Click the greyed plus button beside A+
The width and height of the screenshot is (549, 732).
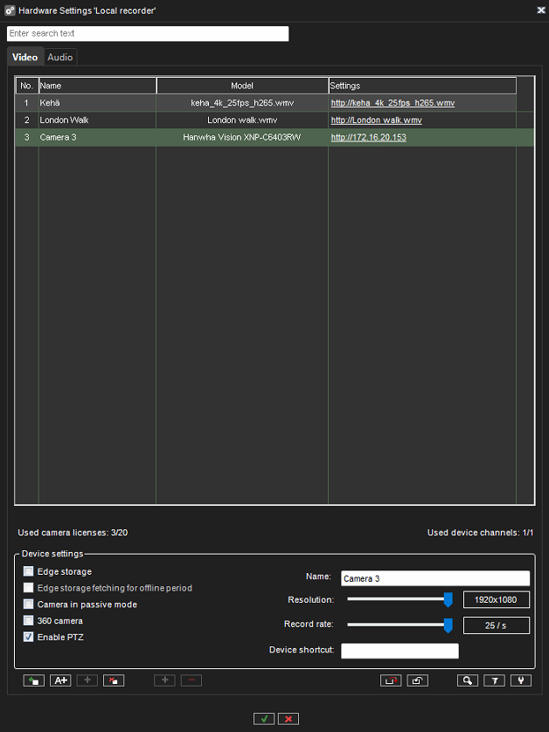tap(87, 680)
